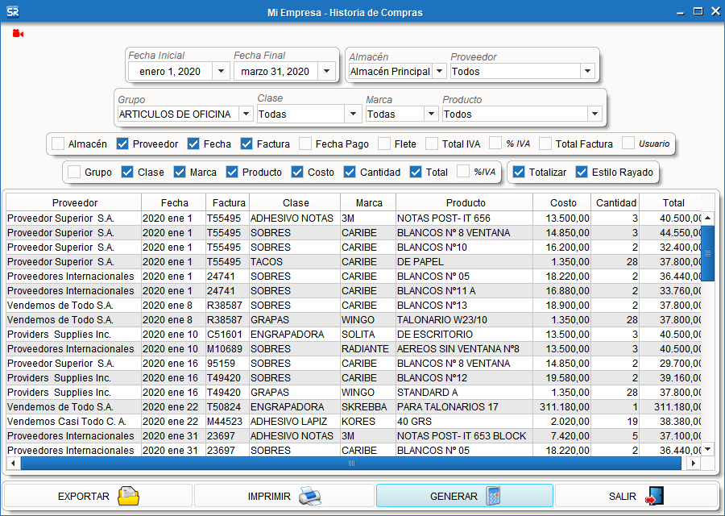Screen dimensions: 725x516
Task: Click the Fecha column header
Action: pyautogui.click(x=174, y=202)
